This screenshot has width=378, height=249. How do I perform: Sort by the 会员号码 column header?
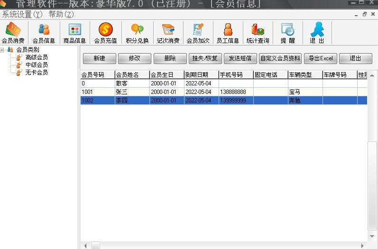[x=98, y=75]
